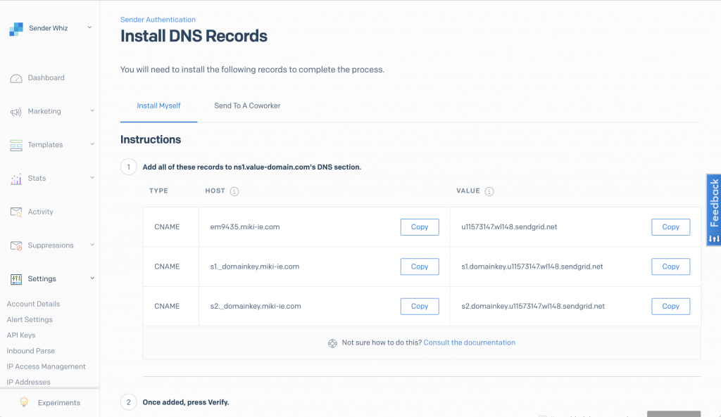Screen dimensions: 721x417
Task: Click the VALUE column info icon
Action: click(x=489, y=191)
